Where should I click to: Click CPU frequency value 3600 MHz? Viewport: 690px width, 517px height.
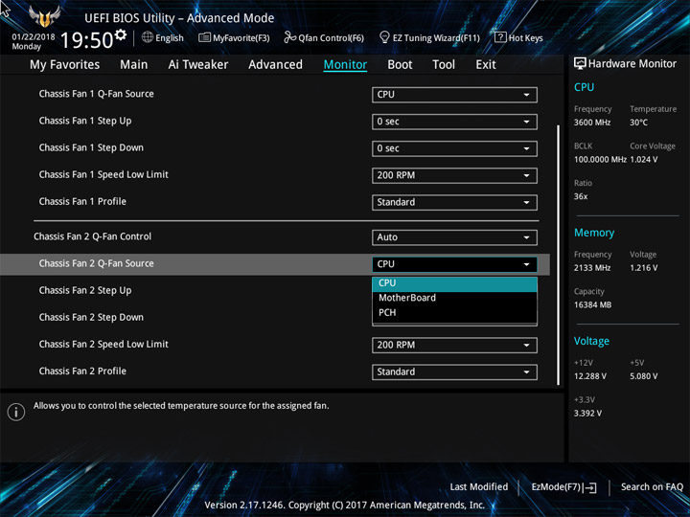pyautogui.click(x=592, y=123)
